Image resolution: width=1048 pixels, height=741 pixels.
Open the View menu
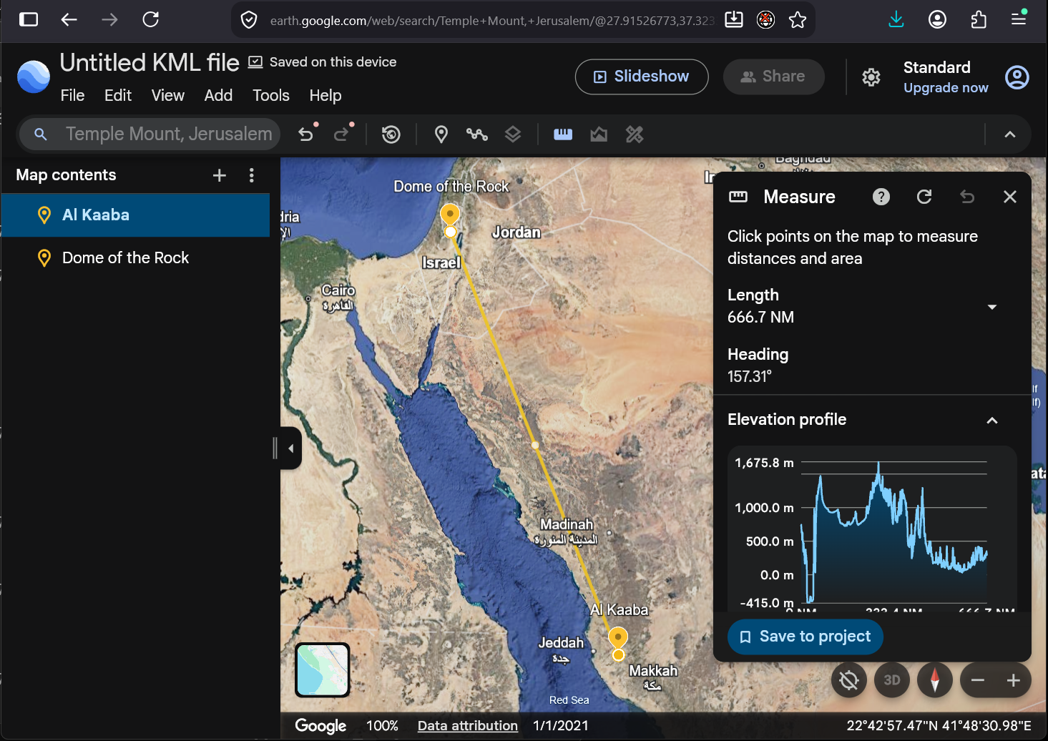click(x=168, y=95)
